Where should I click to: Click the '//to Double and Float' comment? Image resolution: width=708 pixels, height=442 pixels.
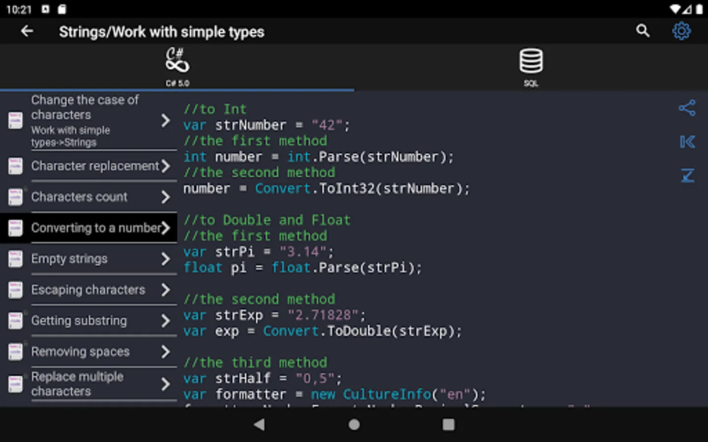coord(267,220)
